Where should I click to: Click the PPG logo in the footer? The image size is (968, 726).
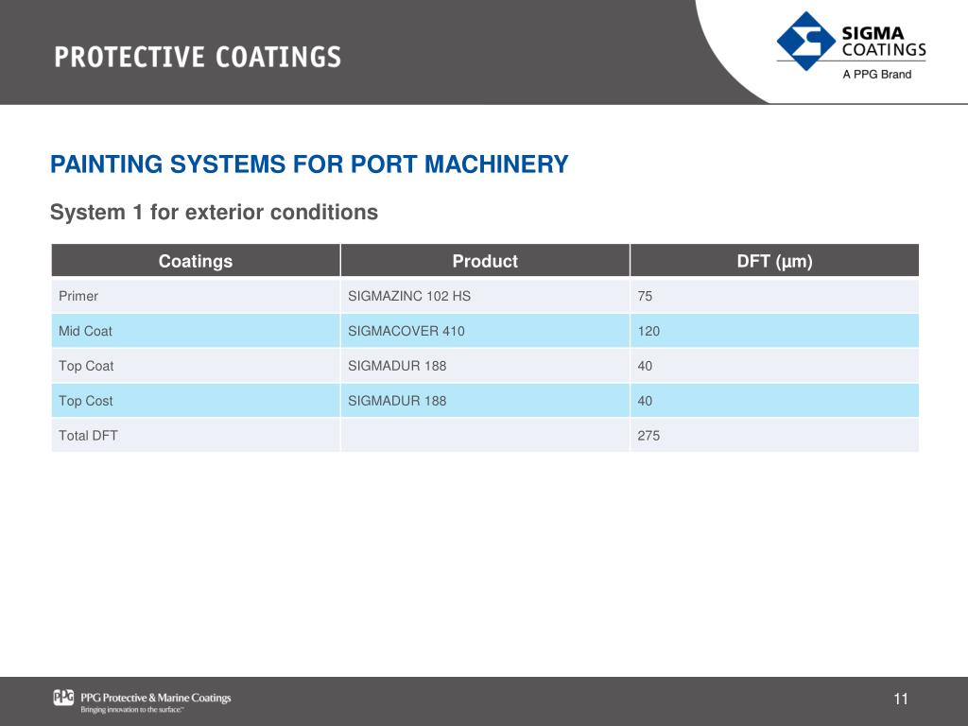click(x=63, y=698)
